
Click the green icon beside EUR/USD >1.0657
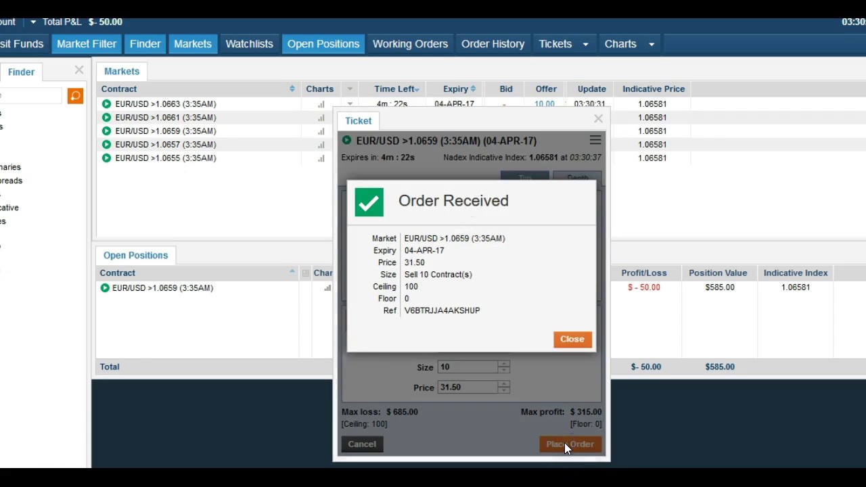click(x=106, y=145)
